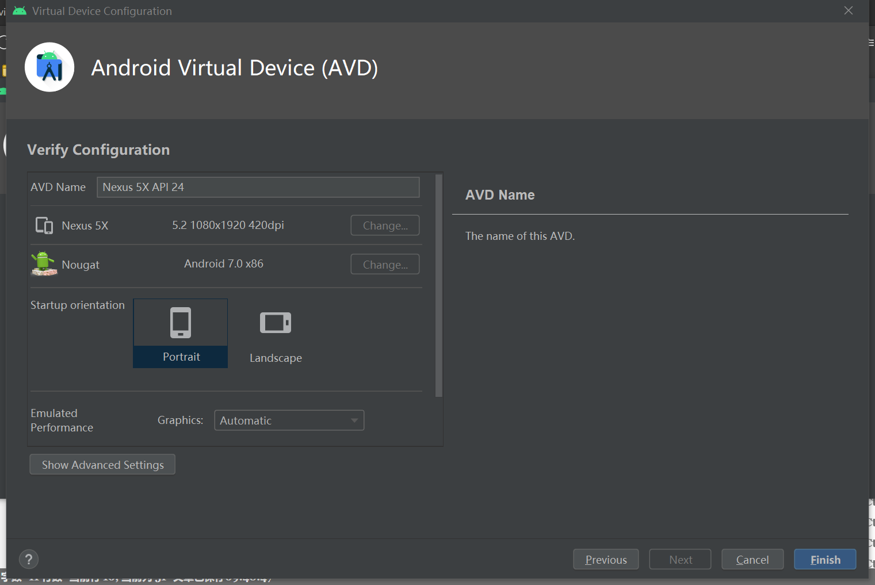875x585 pixels.
Task: Click the disabled Next button
Action: [x=680, y=559]
